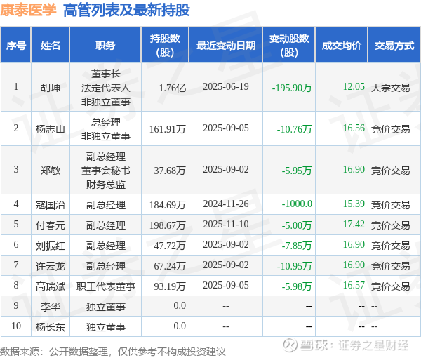Click the change value -5.98万
Image resolution: width=421 pixels, height=358 pixels.
click(x=297, y=286)
